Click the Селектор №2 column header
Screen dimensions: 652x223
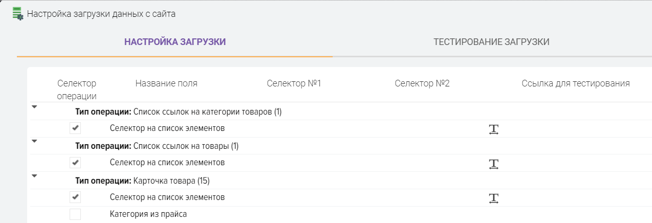pyautogui.click(x=422, y=83)
